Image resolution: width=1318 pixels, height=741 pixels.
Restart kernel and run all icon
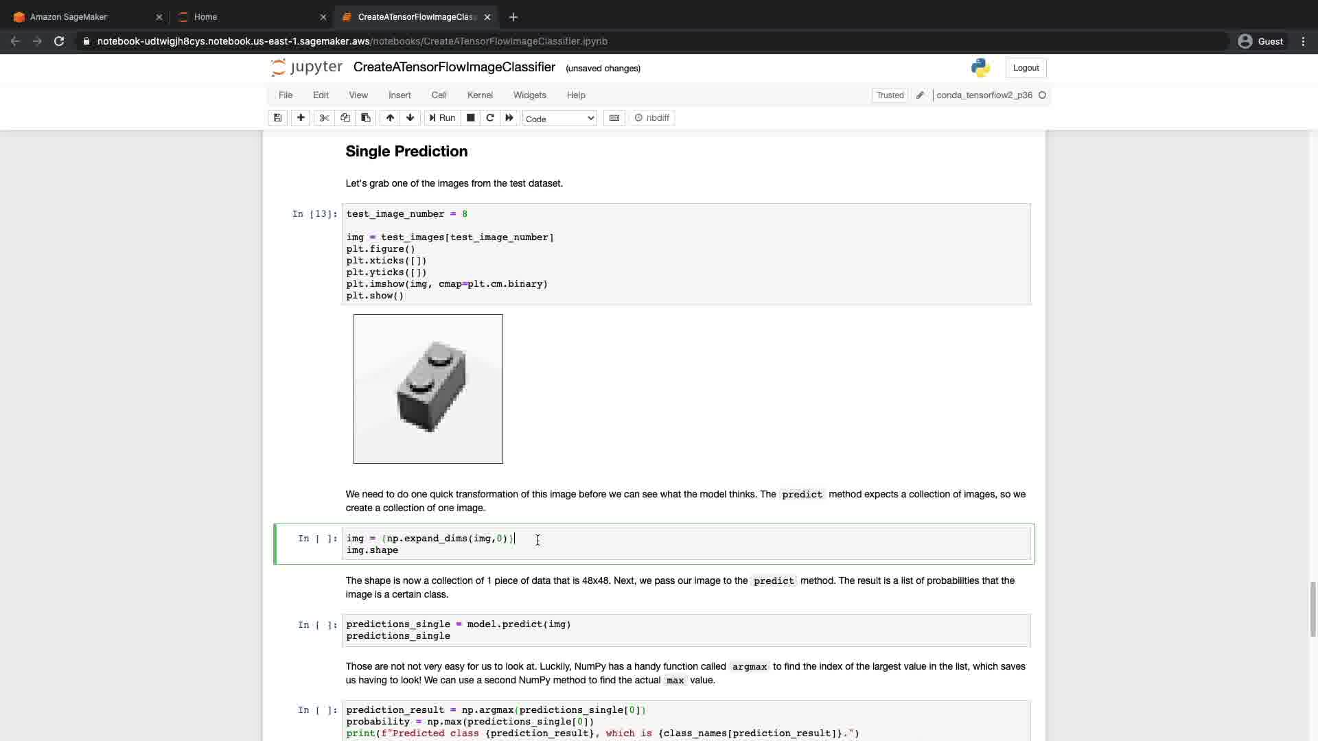click(x=509, y=118)
